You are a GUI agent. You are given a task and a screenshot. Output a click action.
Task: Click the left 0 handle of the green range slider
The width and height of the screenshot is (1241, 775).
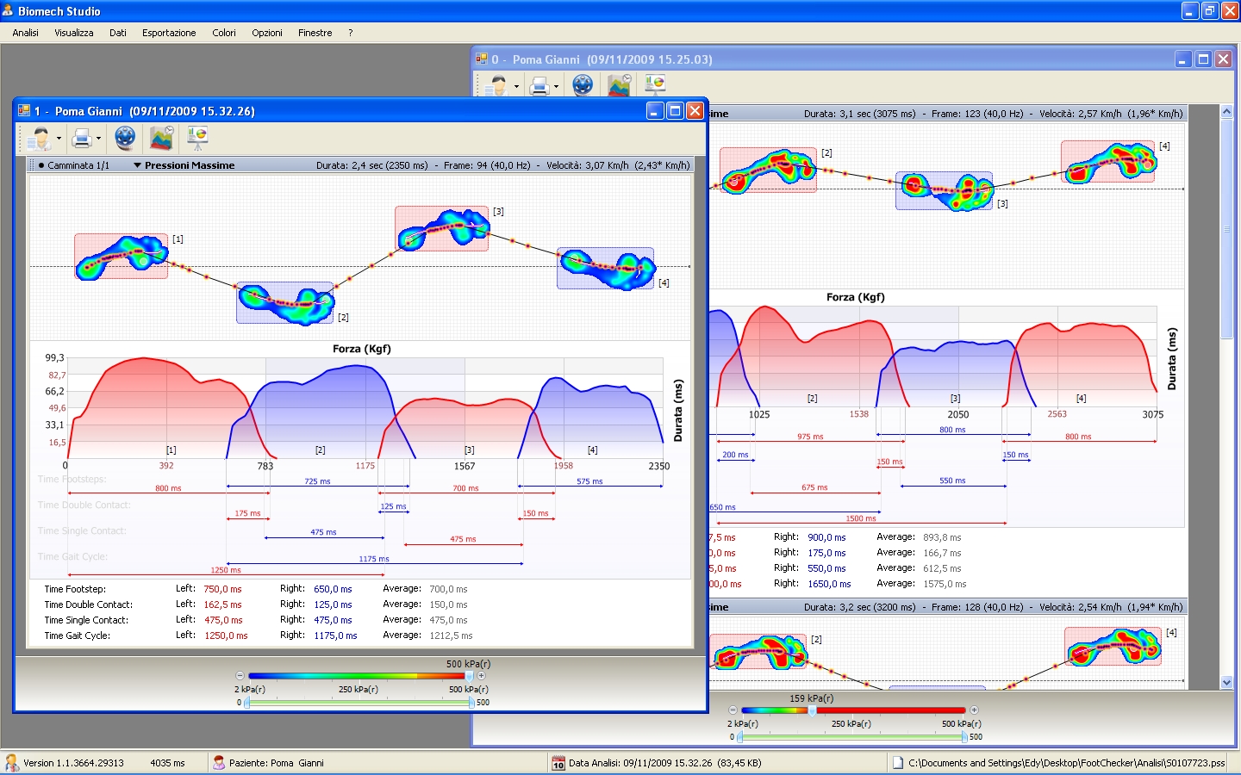coord(247,703)
